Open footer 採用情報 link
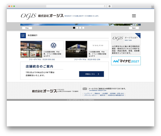 (113, 94)
